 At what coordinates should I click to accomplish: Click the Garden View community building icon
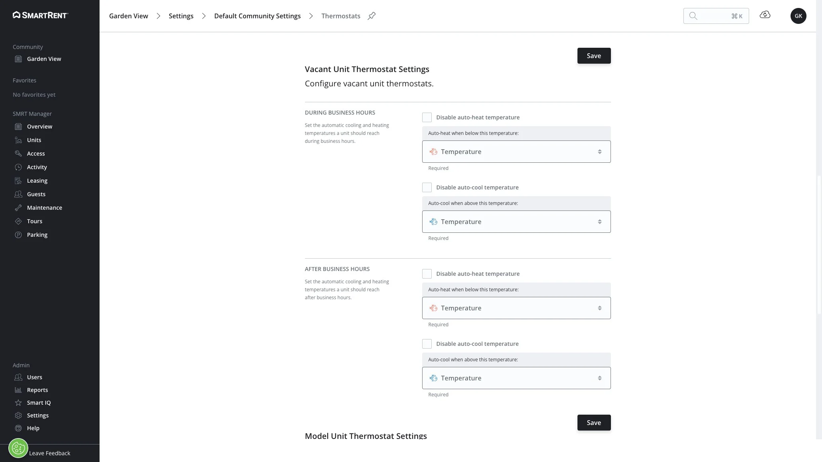[18, 59]
